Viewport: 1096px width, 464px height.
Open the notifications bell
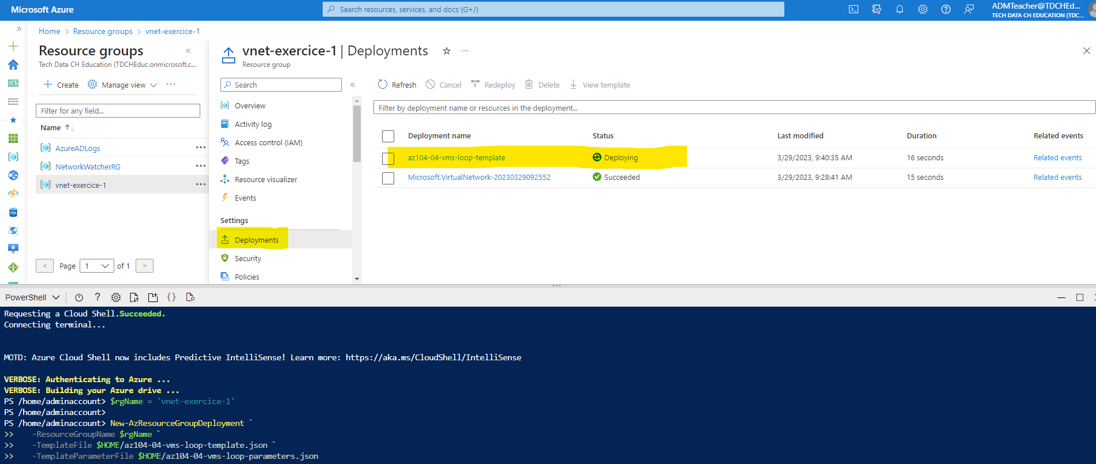point(900,9)
